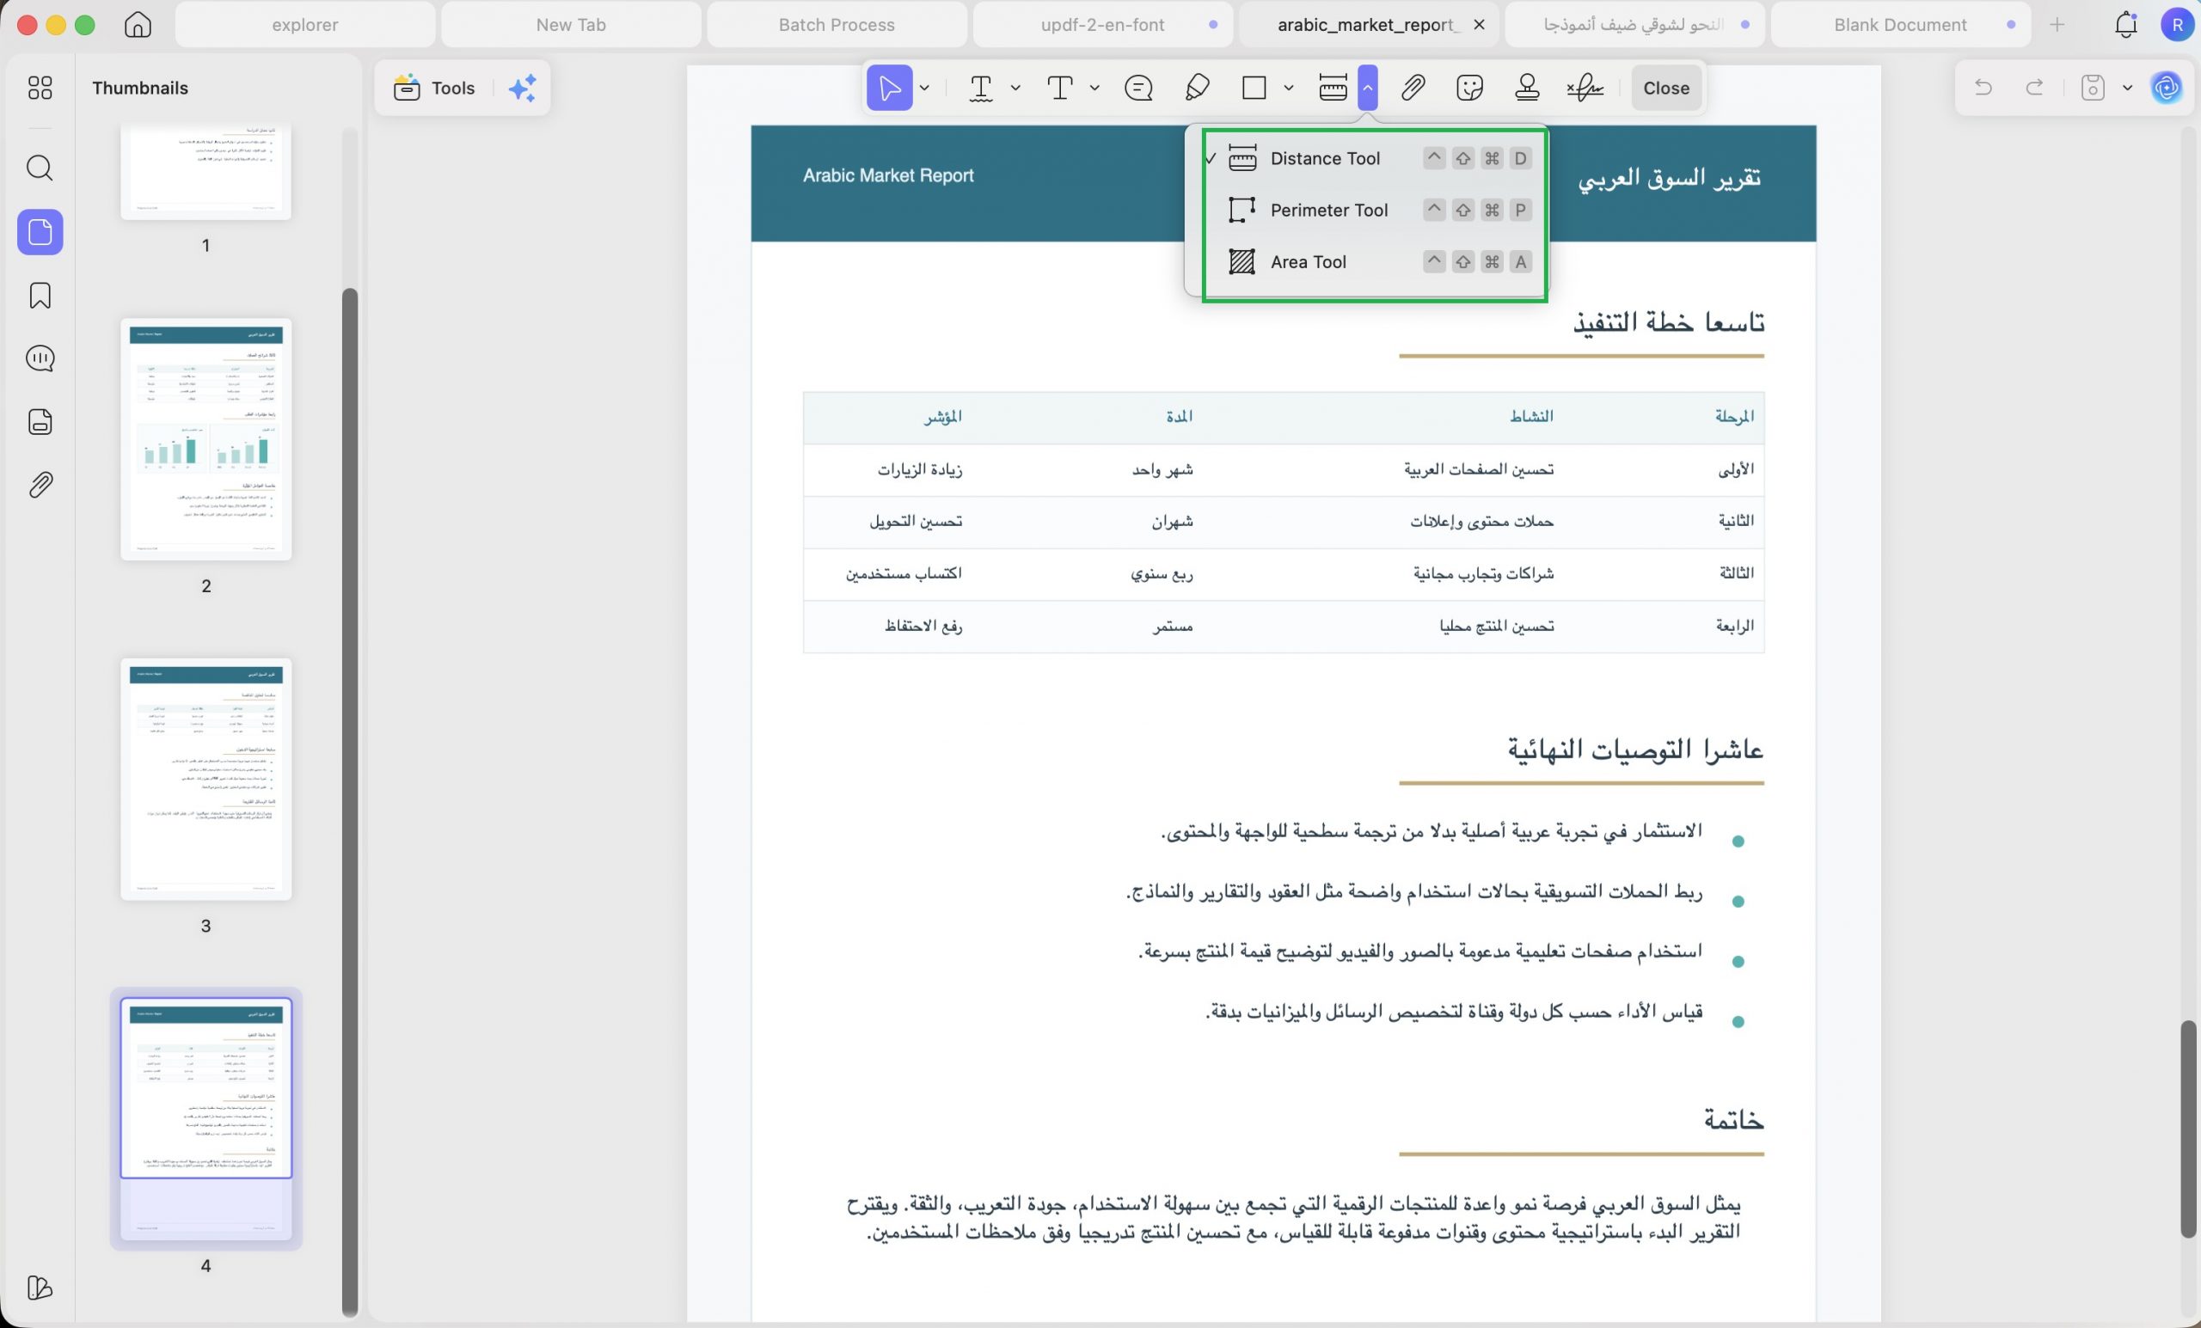
Task: Expand the text tool dropdown arrow
Action: [1094, 88]
